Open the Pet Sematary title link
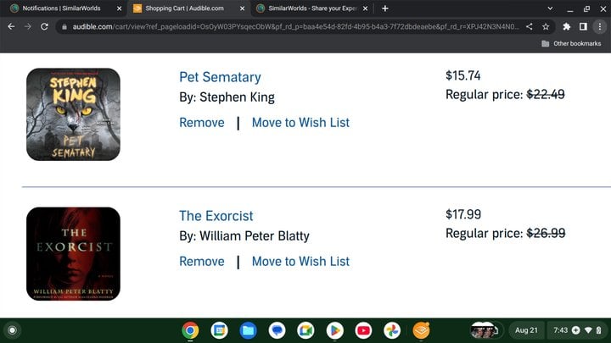Screen dimensions: 611x343 click(x=220, y=77)
